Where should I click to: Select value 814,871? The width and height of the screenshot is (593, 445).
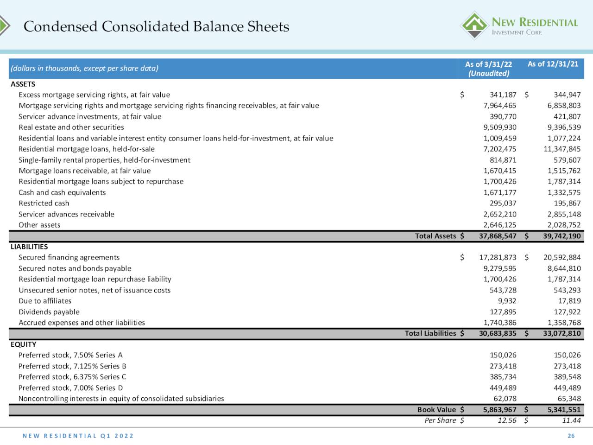click(503, 160)
